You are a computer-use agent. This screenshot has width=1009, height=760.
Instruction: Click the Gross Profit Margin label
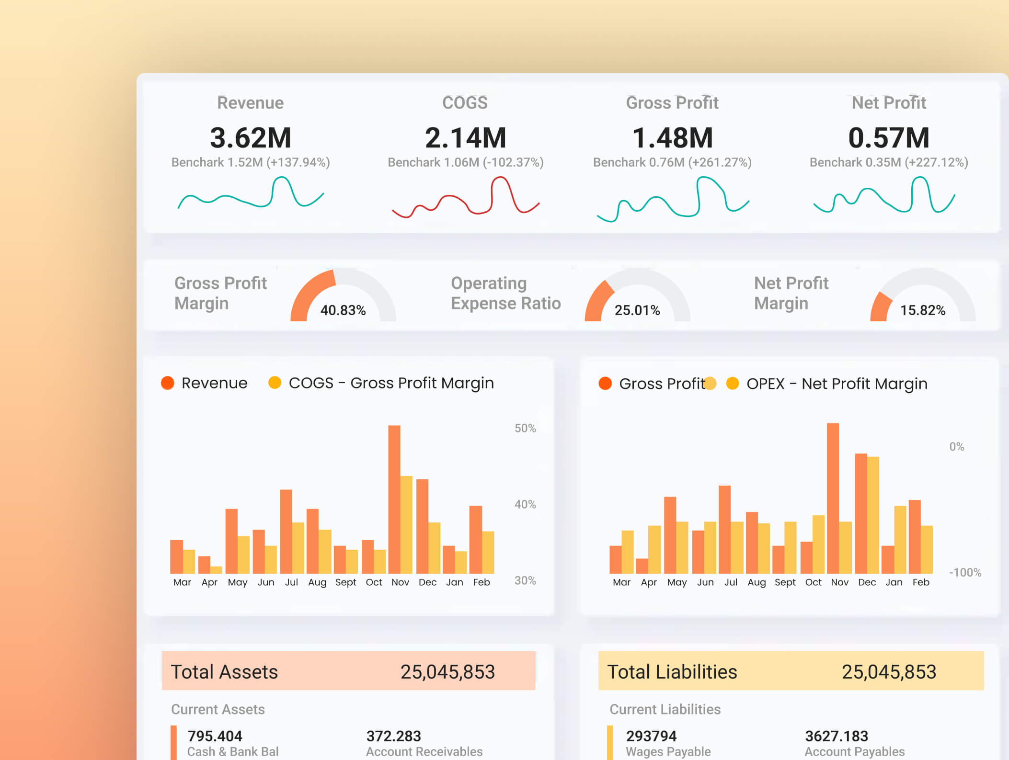(x=221, y=293)
